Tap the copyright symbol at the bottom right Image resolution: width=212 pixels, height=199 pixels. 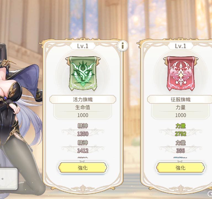(x=210, y=193)
